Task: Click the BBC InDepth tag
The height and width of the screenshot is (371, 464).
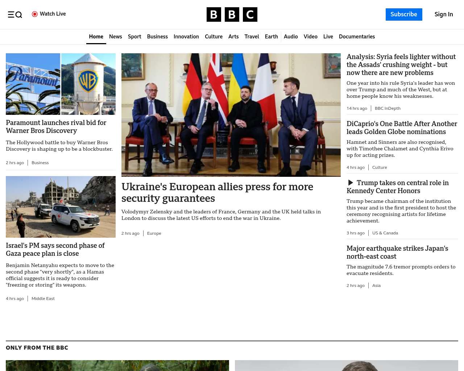Action: click(x=387, y=108)
